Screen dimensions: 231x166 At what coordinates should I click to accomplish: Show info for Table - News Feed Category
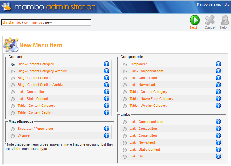coord(218,99)
